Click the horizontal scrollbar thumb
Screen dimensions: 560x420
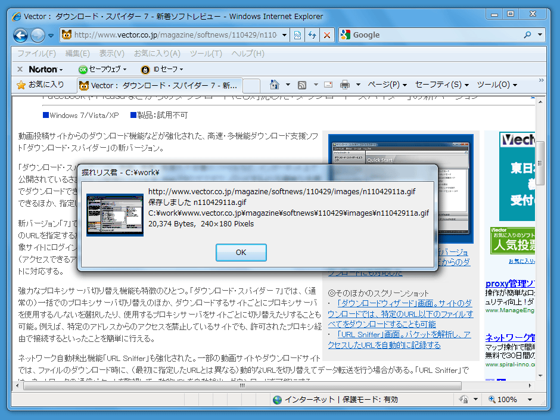(242, 385)
